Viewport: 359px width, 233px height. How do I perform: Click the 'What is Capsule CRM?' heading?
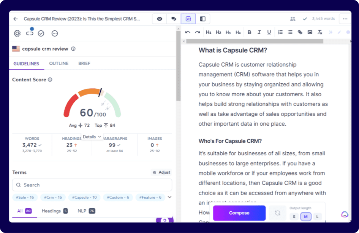(232, 50)
